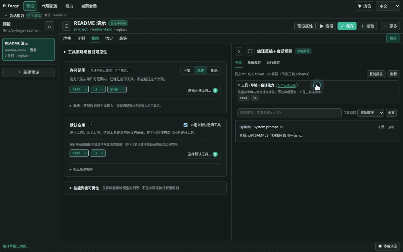Viewport: 403px width, 252px height.
Task: Click the 预设属性 button
Action: tap(305, 26)
